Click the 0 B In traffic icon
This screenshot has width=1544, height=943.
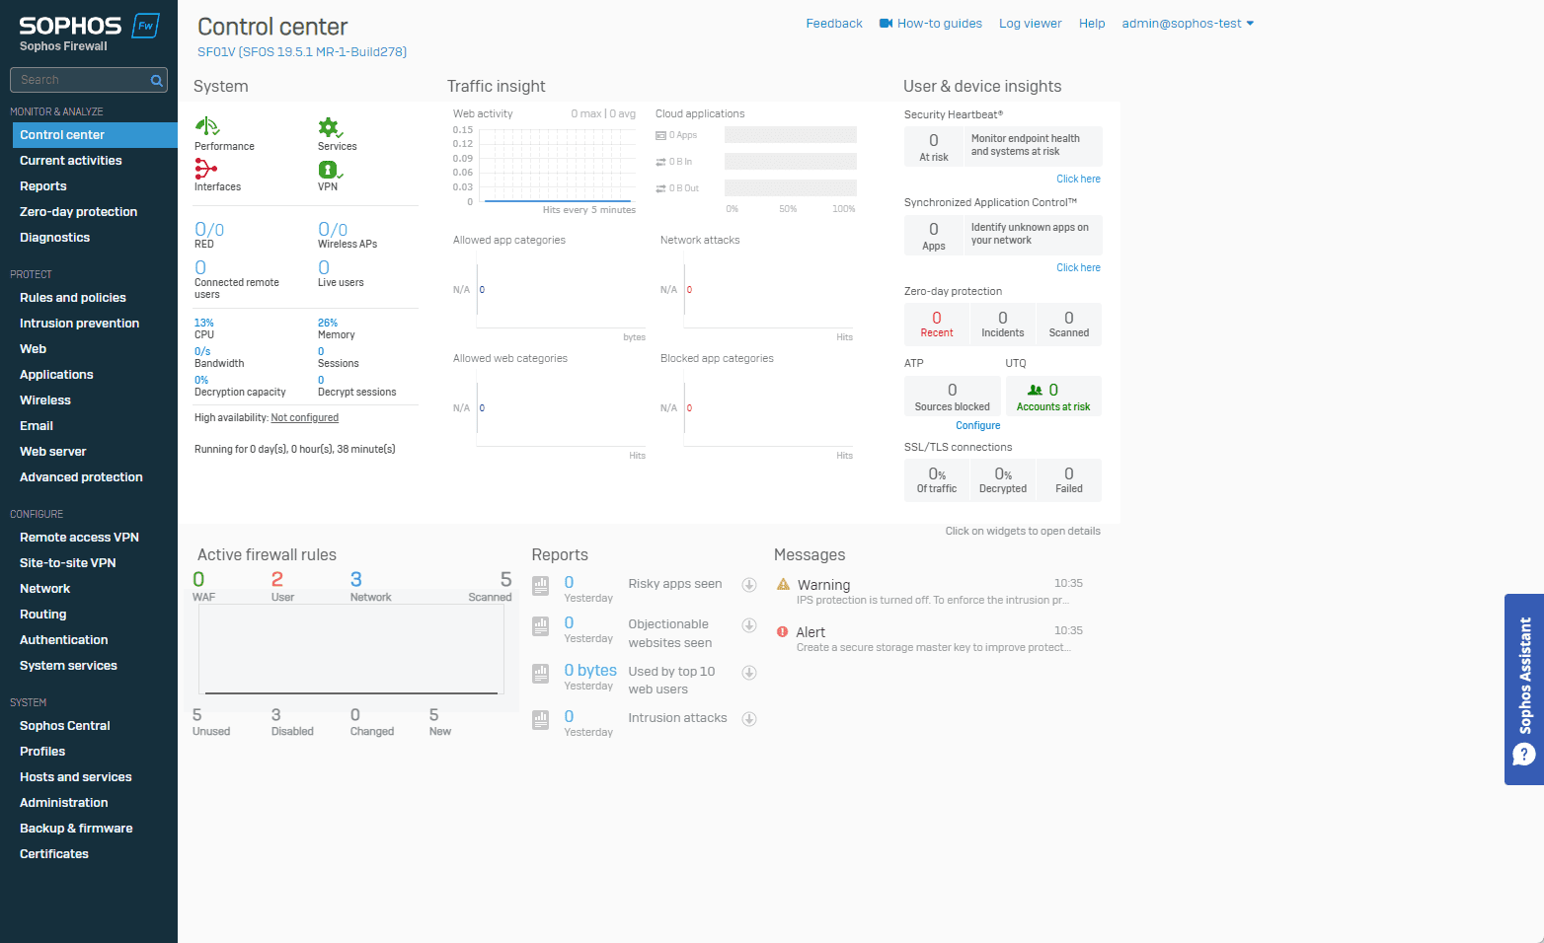[660, 162]
